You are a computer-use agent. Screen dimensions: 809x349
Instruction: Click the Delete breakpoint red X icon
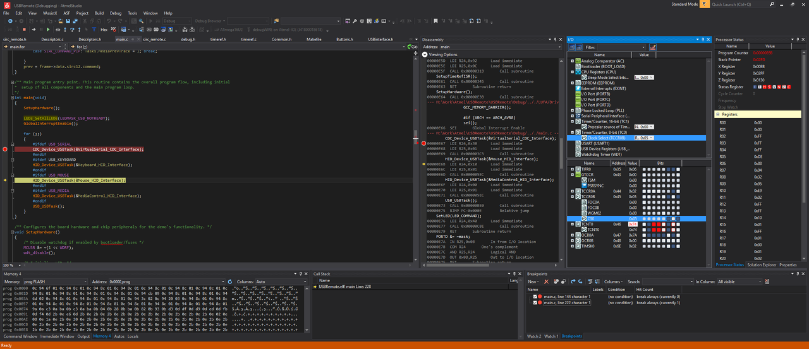pyautogui.click(x=546, y=281)
